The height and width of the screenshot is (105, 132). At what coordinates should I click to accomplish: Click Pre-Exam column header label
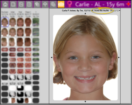[5, 12]
